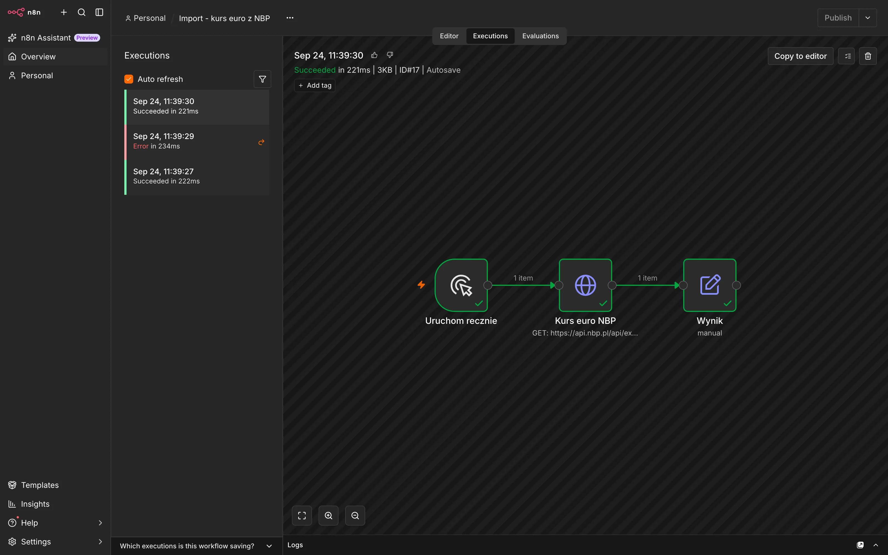Select the Kurs euro NBP HTTP node
Viewport: 888px width, 555px height.
585,285
